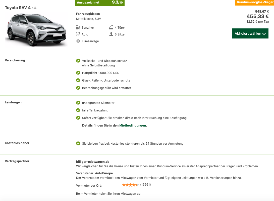Viewport: 274px width, 201px height.
Task: Open the 15661 reviews link
Action: [145, 185]
